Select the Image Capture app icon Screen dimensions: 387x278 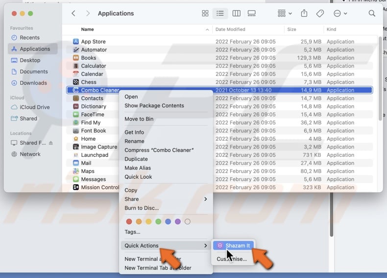[76, 147]
